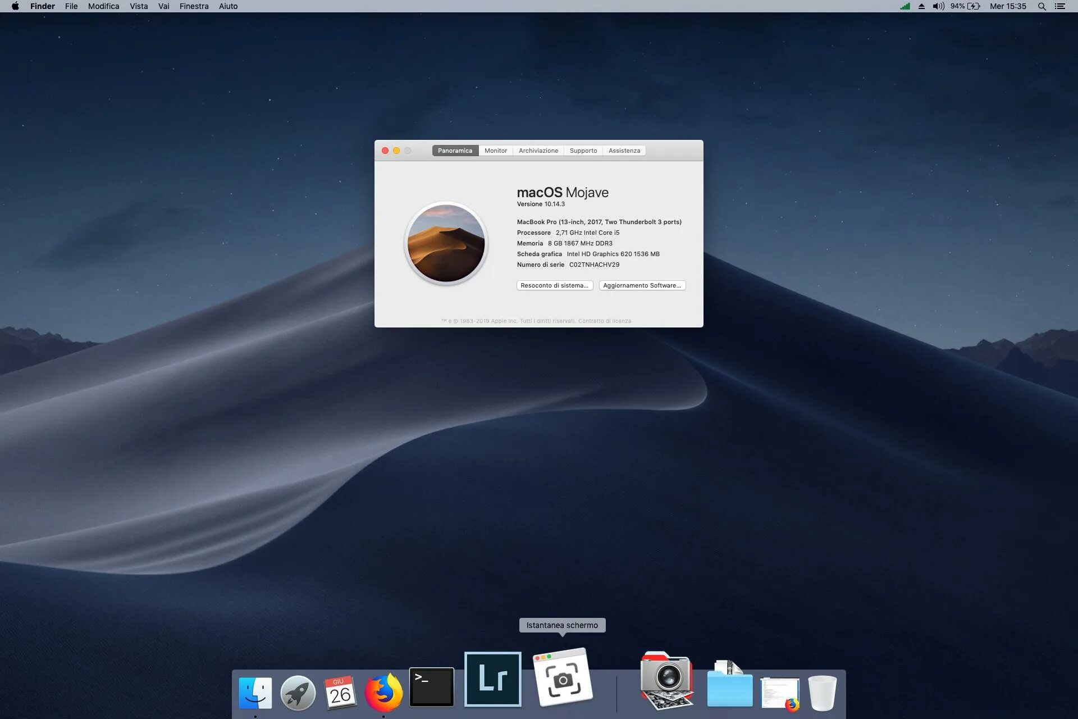Click the Aggiornamento Software button

pos(642,285)
